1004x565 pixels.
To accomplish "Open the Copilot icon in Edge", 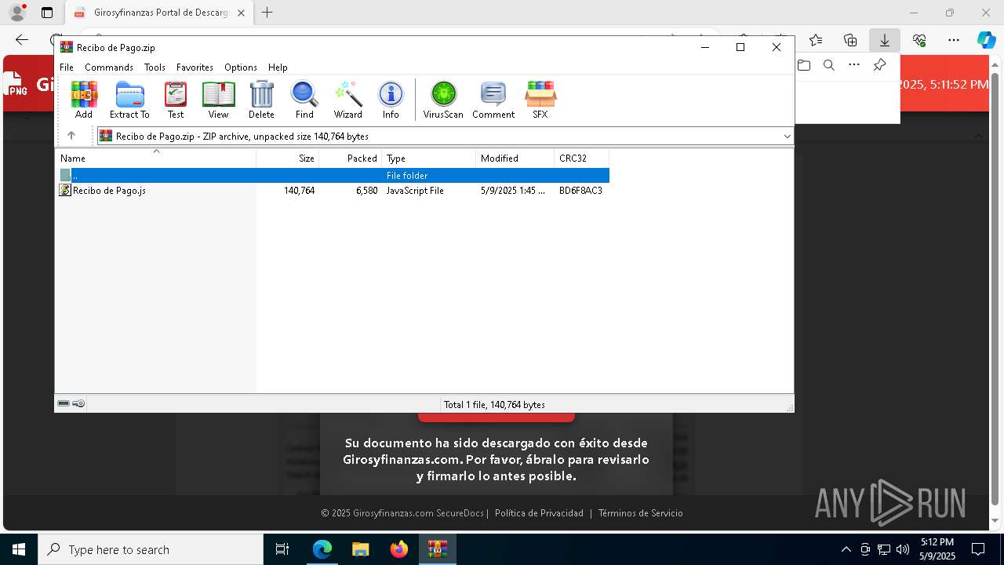I will coord(986,40).
